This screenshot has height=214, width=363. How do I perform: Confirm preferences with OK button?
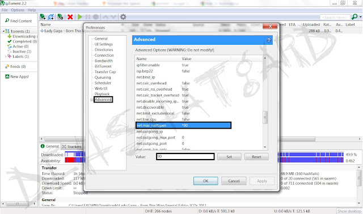point(205,181)
